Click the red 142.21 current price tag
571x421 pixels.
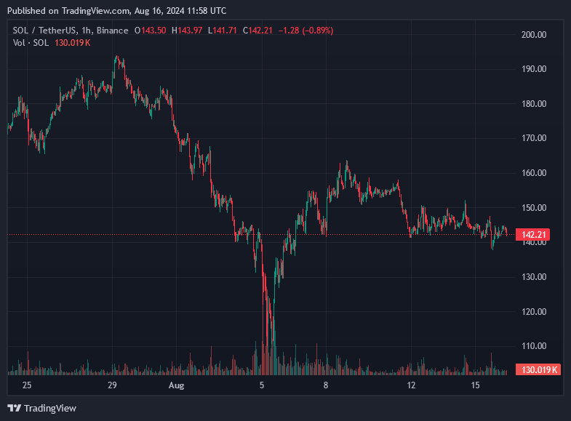pos(532,235)
